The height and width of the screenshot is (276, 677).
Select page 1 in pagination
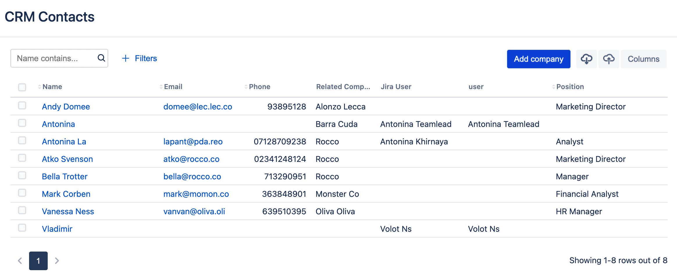click(x=38, y=261)
